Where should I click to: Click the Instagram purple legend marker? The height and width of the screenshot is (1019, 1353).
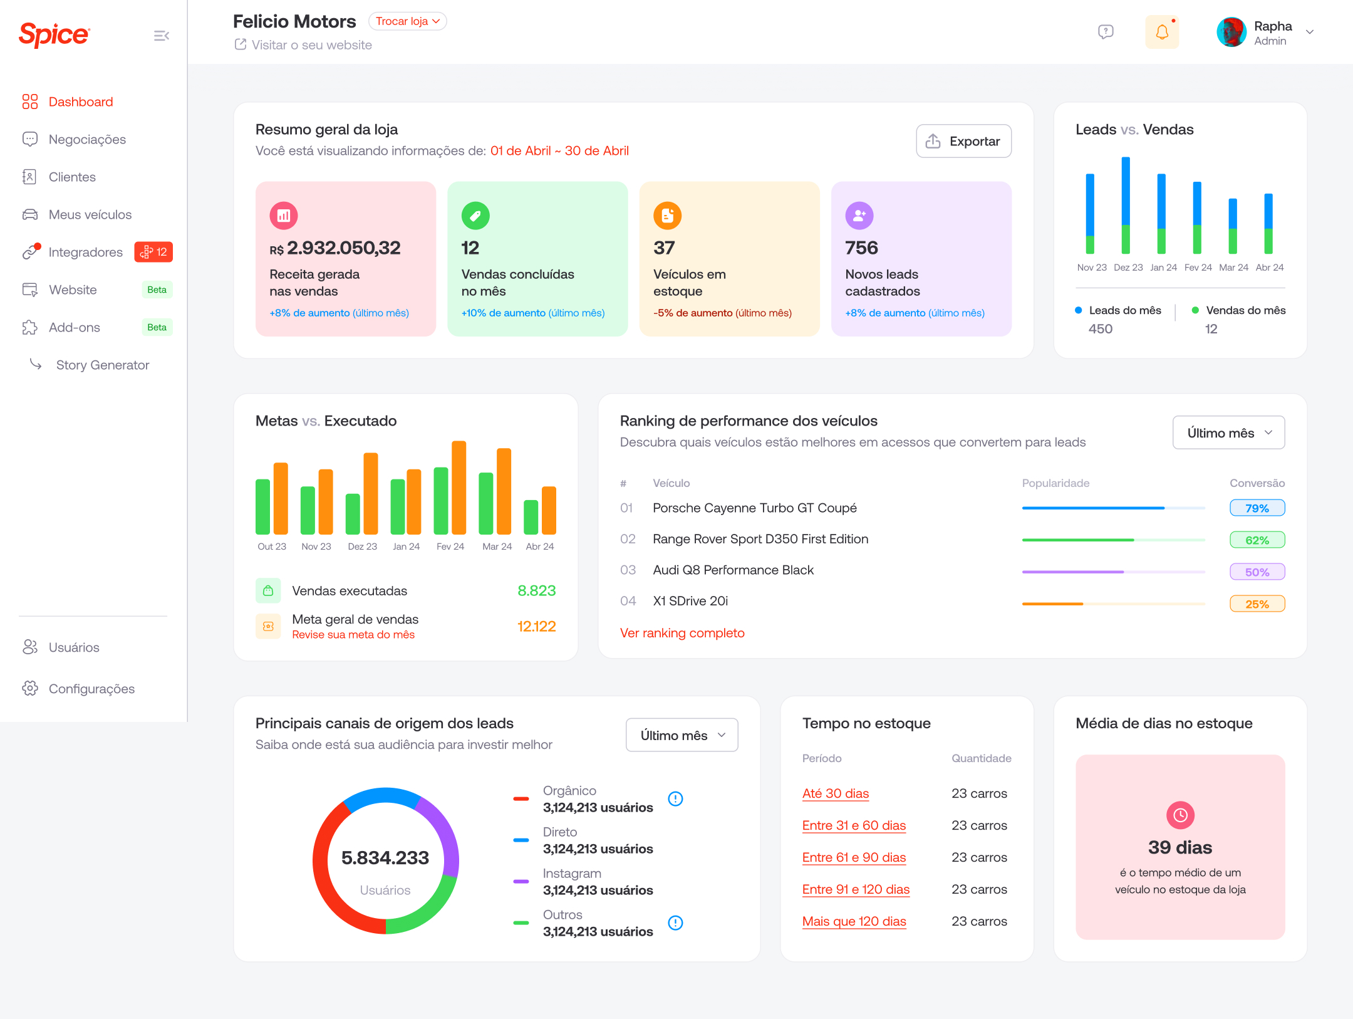pos(521,882)
